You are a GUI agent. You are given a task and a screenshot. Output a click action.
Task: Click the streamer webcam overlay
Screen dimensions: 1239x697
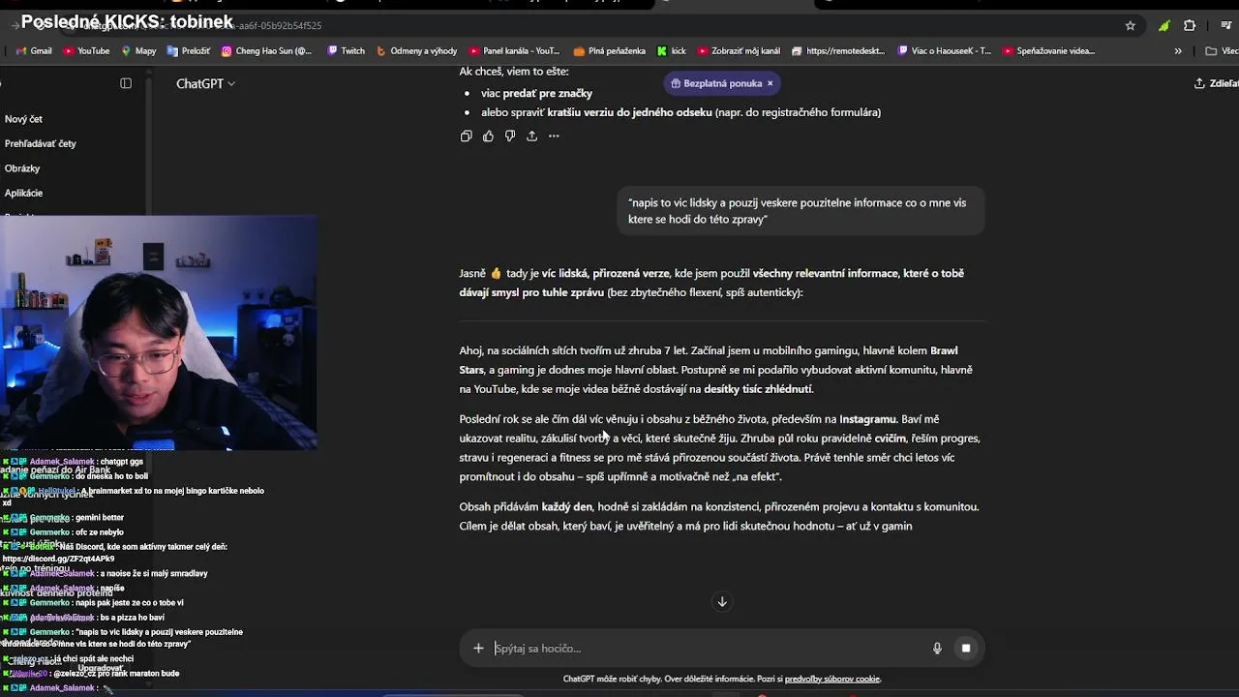(x=159, y=332)
